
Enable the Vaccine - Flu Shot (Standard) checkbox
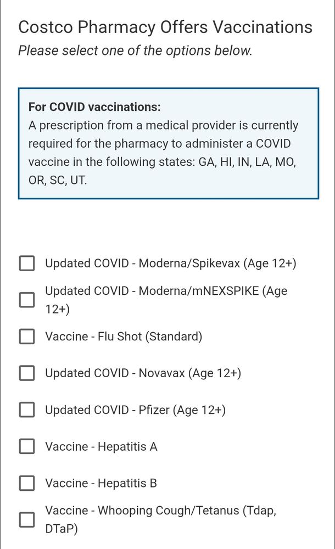point(26,337)
